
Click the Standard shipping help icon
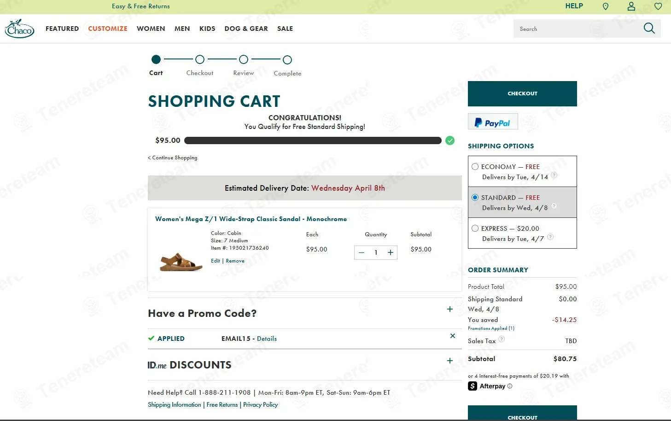[x=554, y=206]
